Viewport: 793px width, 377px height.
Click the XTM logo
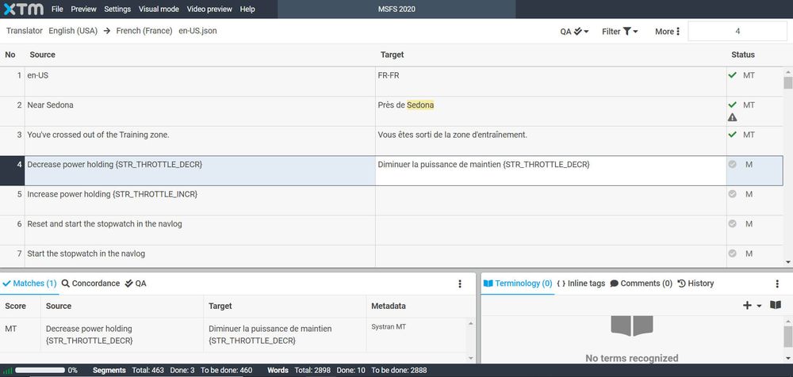[23, 9]
